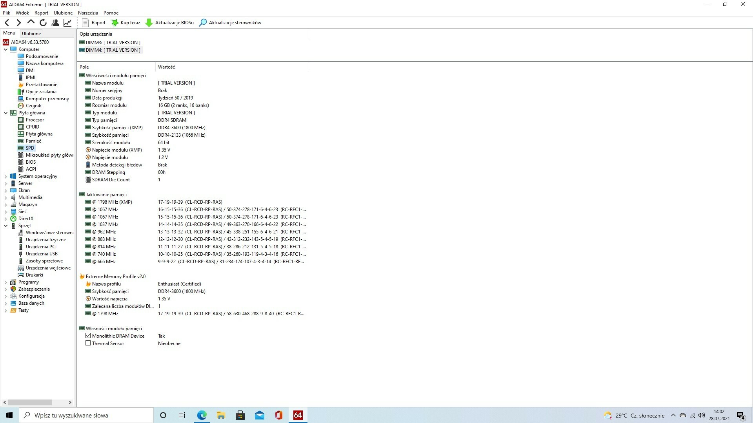The width and height of the screenshot is (753, 423).
Task: Click the sidebar scrollbar's right arrow
Action: pos(70,402)
